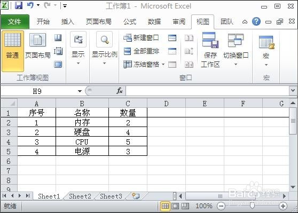
Task: Open the 冻结窗格 freeze panes dropdown
Action: tap(144, 65)
